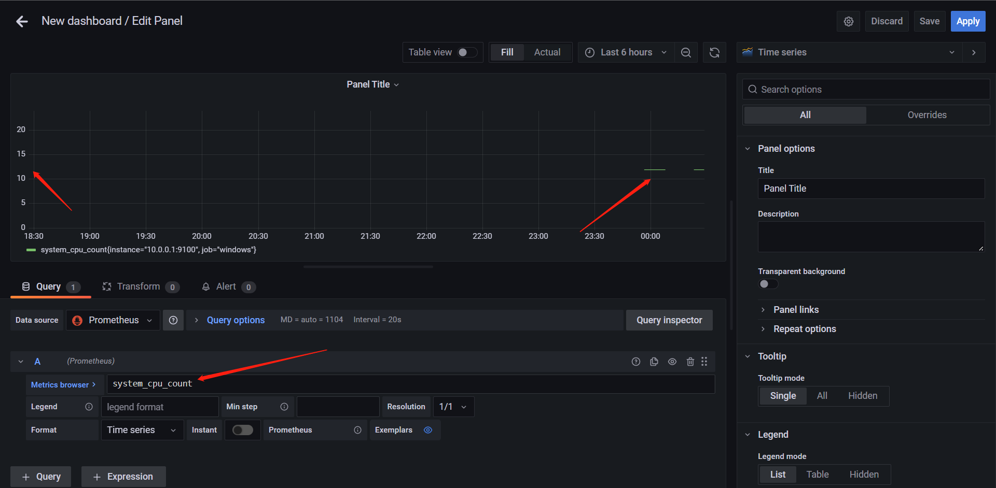Open Resolution 1/1 dropdown
996x488 pixels.
point(453,407)
